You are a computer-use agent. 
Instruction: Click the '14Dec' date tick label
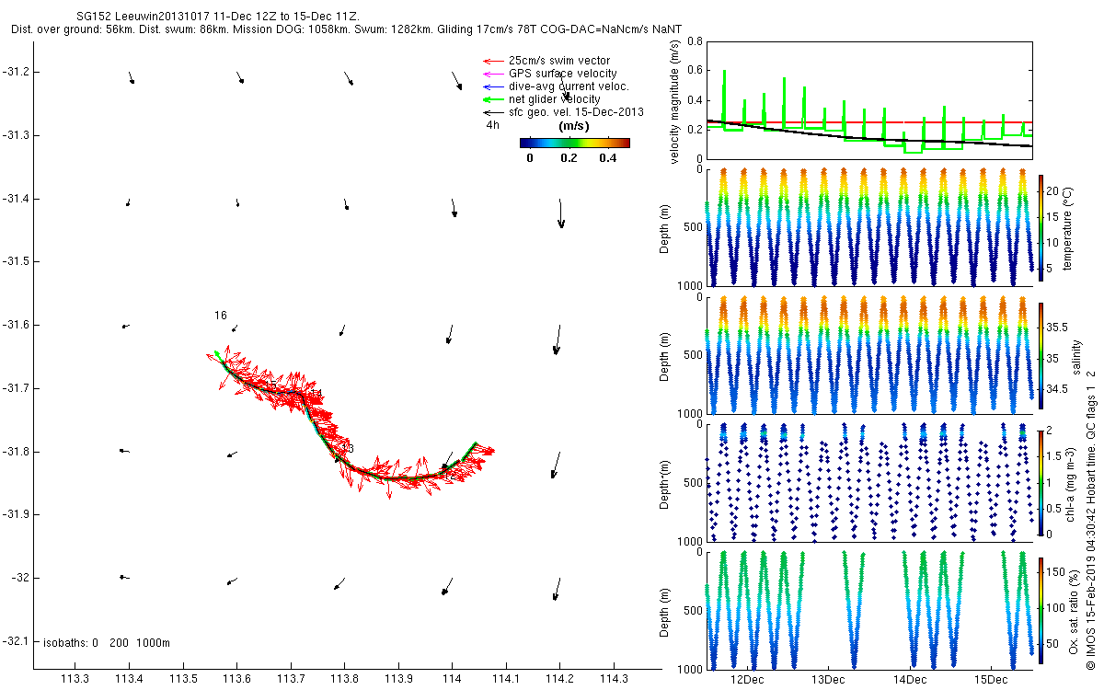(910, 680)
